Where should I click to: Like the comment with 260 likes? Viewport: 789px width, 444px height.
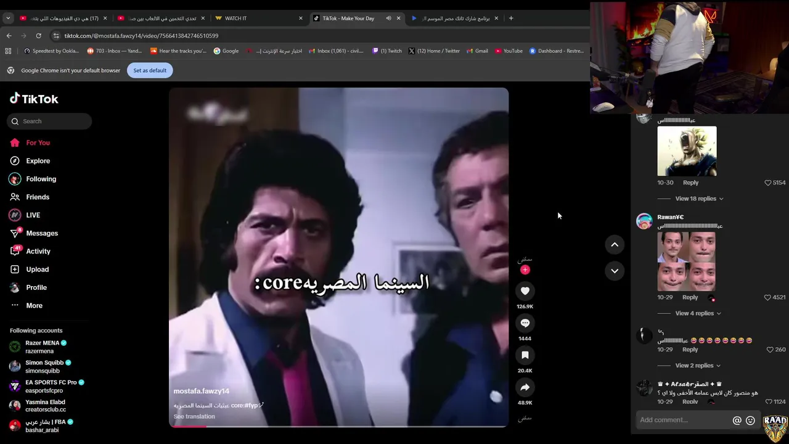coord(770,350)
